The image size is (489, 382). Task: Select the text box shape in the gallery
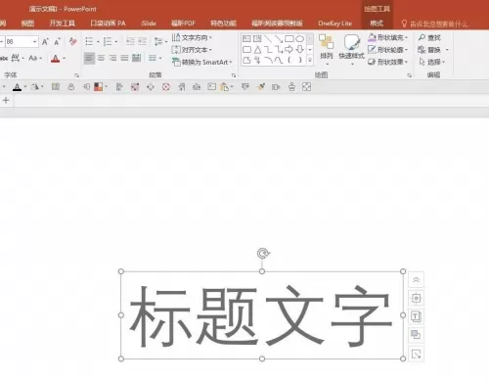point(246,39)
